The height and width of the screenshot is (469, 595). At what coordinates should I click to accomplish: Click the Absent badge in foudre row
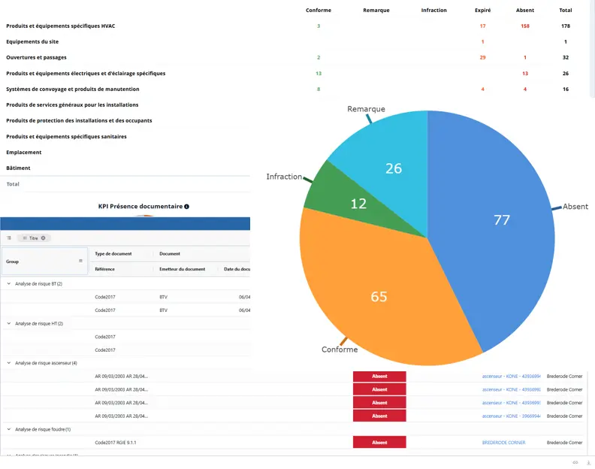pyautogui.click(x=379, y=443)
